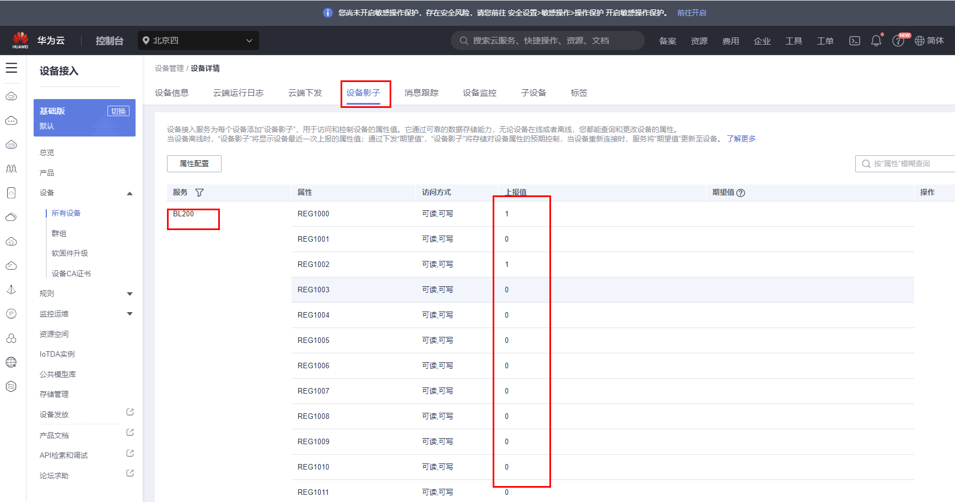Filter the 服务 column with the funnel icon
The width and height of the screenshot is (955, 502).
[x=199, y=193]
